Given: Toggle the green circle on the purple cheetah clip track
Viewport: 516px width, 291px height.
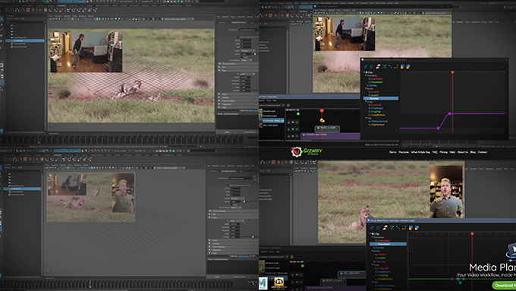Looking at the screenshot, I should pos(297,135).
